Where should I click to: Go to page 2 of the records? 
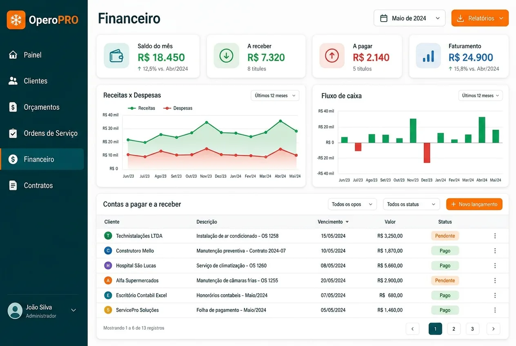point(454,329)
